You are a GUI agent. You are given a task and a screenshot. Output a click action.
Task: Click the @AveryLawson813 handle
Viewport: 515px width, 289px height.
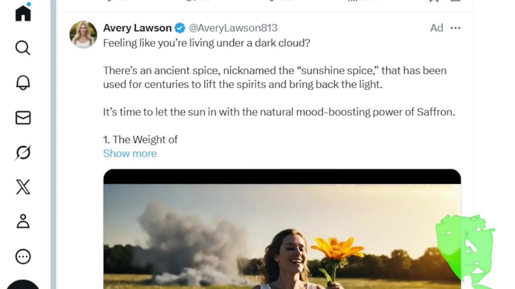[x=233, y=28]
